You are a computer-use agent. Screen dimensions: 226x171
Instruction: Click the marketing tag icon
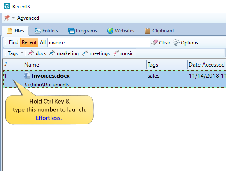[x=52, y=53]
